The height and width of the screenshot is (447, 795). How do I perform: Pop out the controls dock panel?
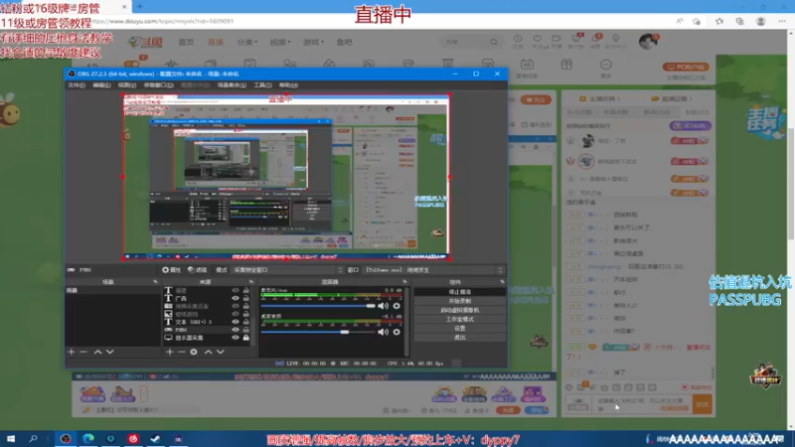[x=502, y=282]
